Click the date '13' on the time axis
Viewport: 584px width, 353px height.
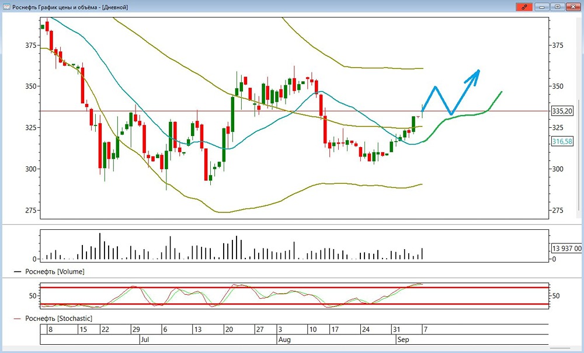coord(198,330)
